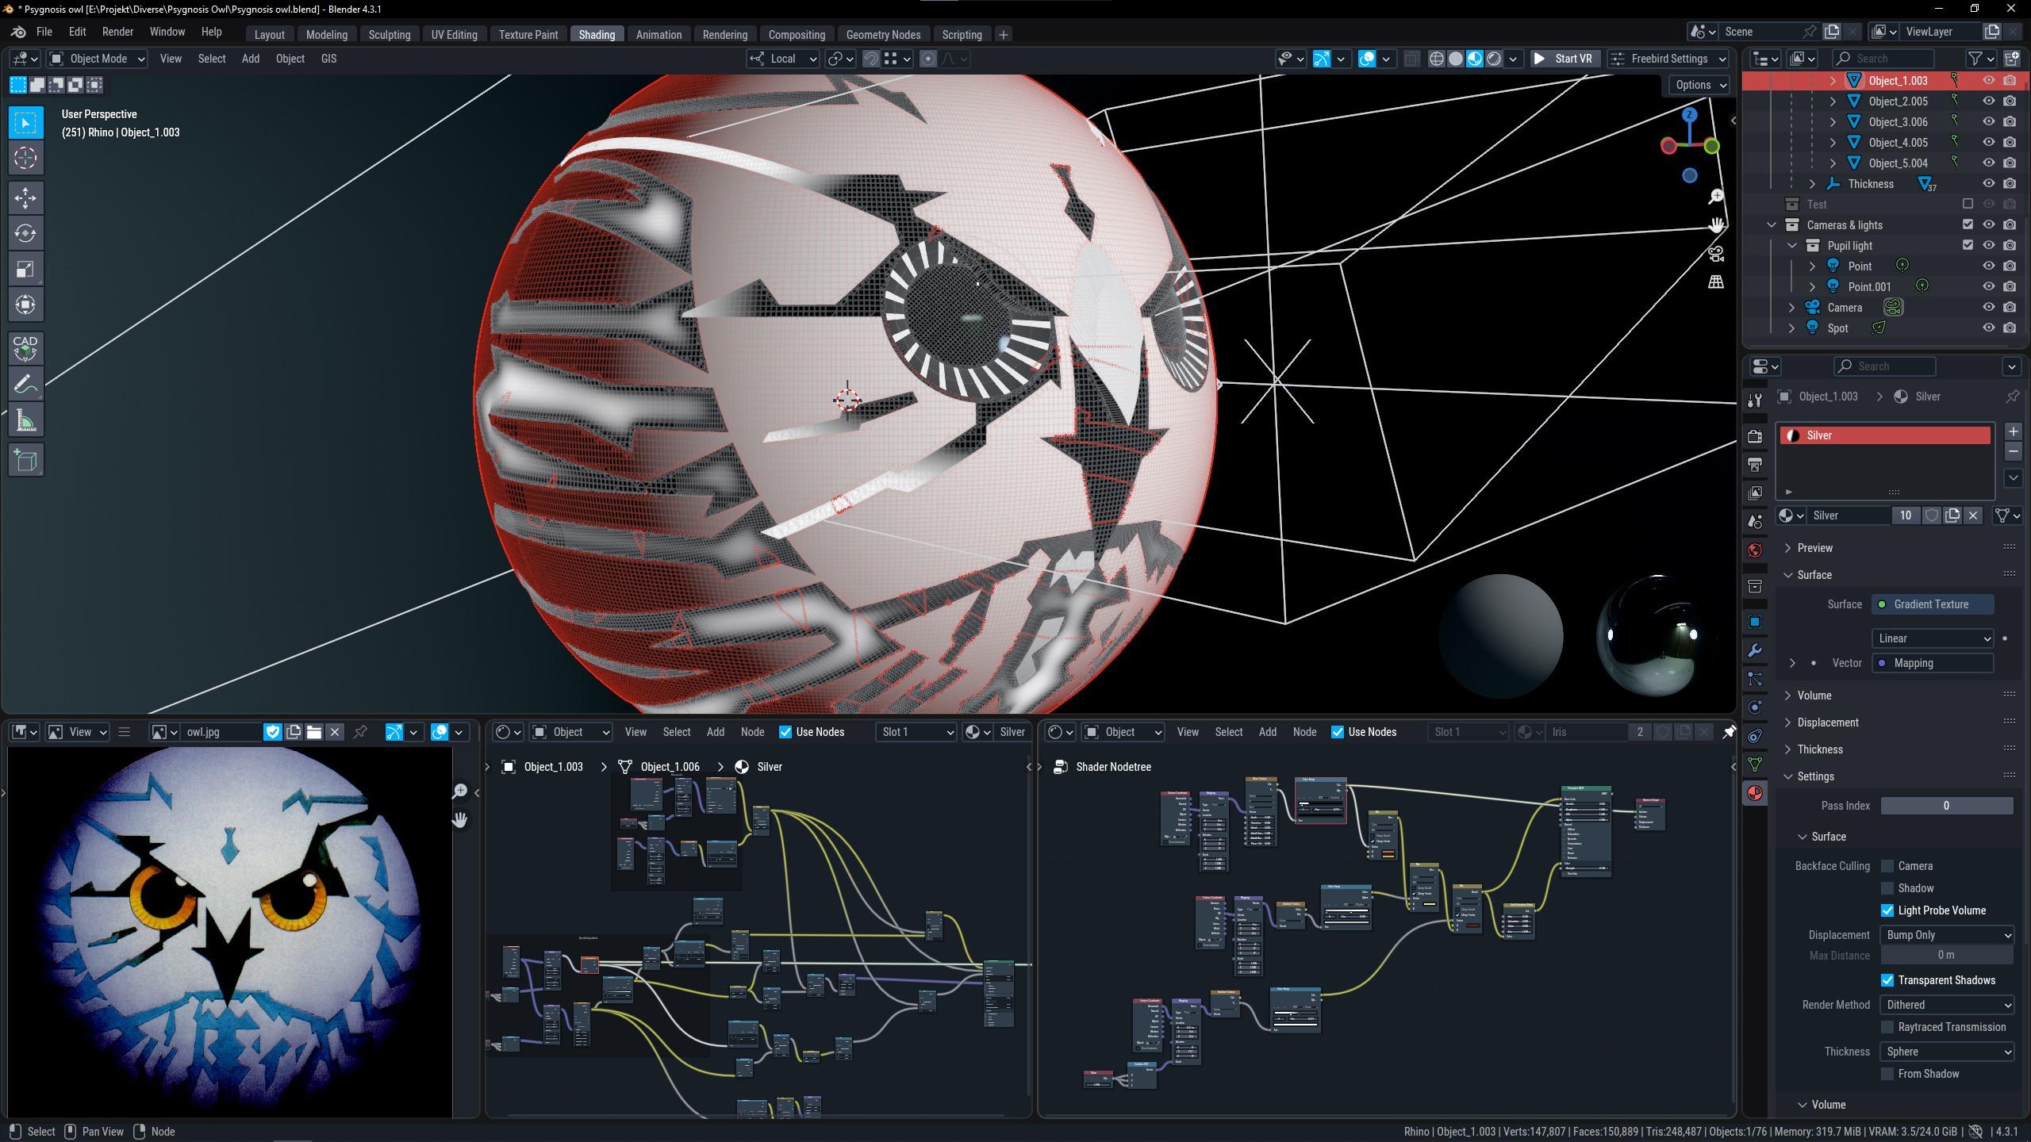The image size is (2031, 1142).
Task: Open the Render Method dropdown
Action: (1947, 1005)
